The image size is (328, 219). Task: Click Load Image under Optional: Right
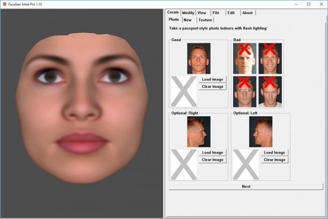pos(213,153)
